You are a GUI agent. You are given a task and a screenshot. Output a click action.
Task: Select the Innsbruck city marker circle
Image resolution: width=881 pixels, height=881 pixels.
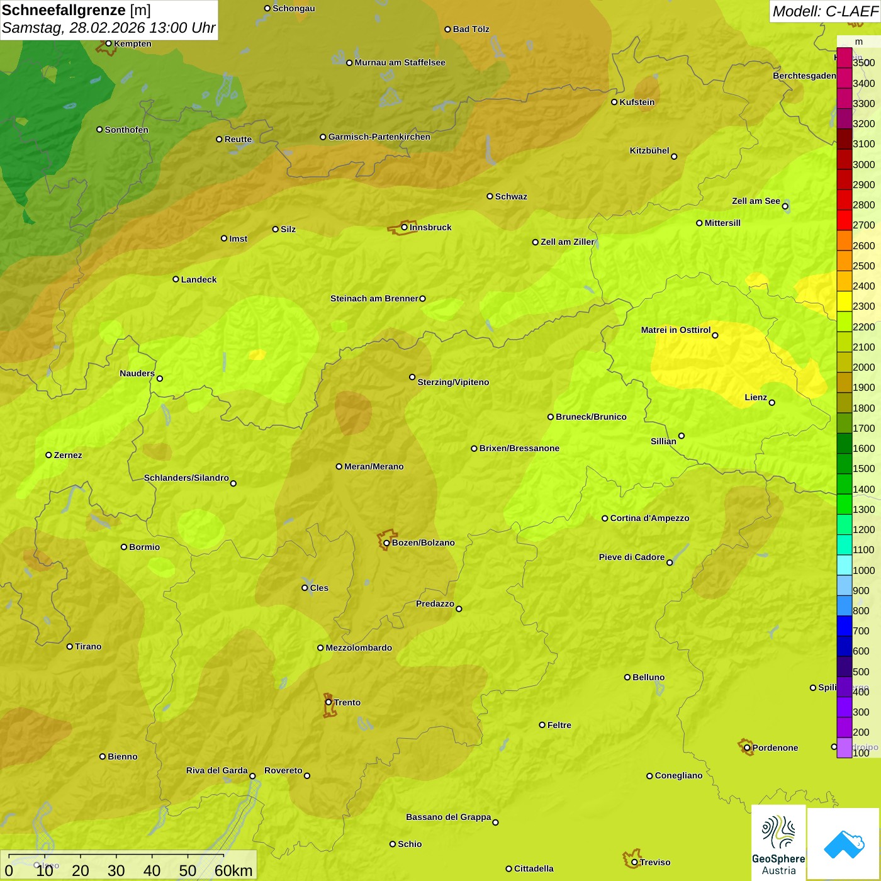[x=404, y=227]
